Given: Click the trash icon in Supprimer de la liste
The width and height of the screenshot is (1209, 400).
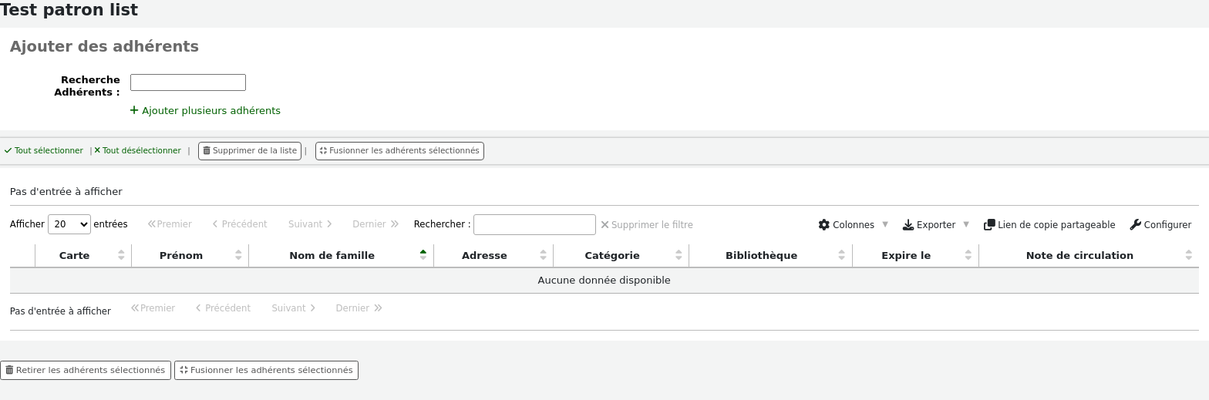Looking at the screenshot, I should click(x=207, y=151).
